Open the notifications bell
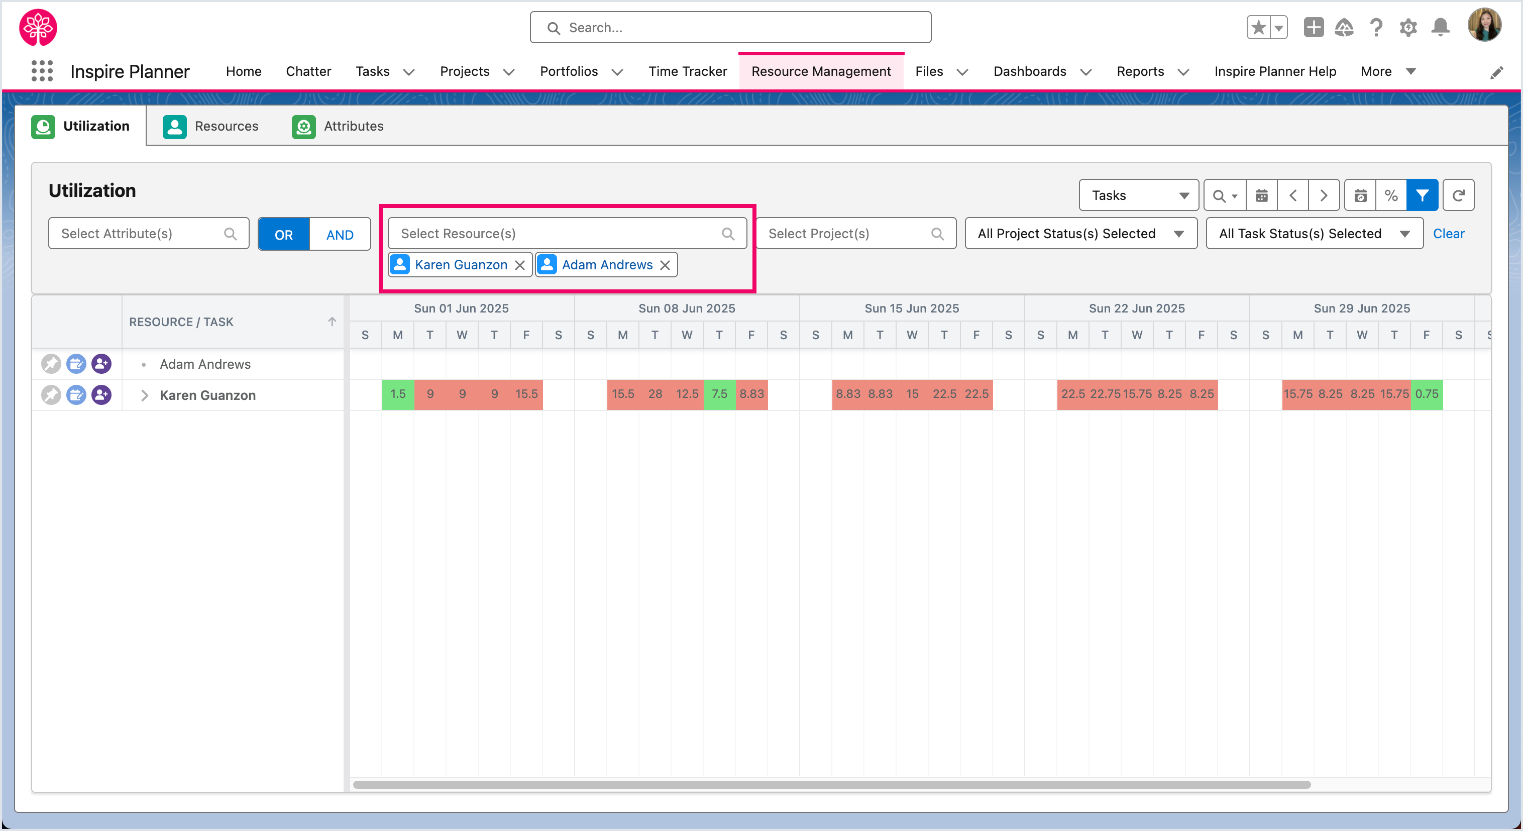 pyautogui.click(x=1440, y=27)
